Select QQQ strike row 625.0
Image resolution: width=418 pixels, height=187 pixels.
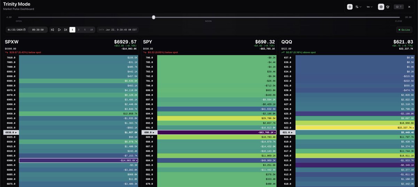tap(347, 114)
